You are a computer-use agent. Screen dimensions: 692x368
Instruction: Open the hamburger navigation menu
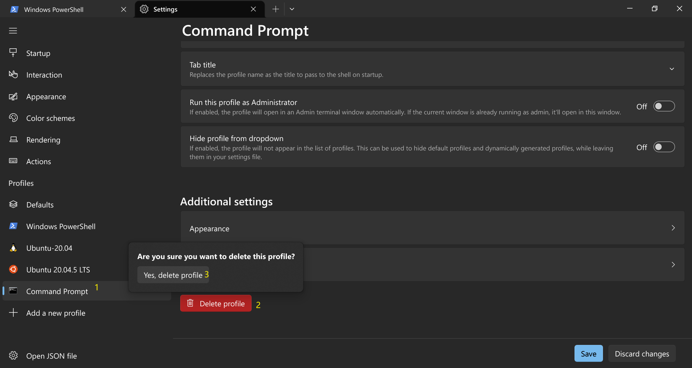click(x=13, y=31)
